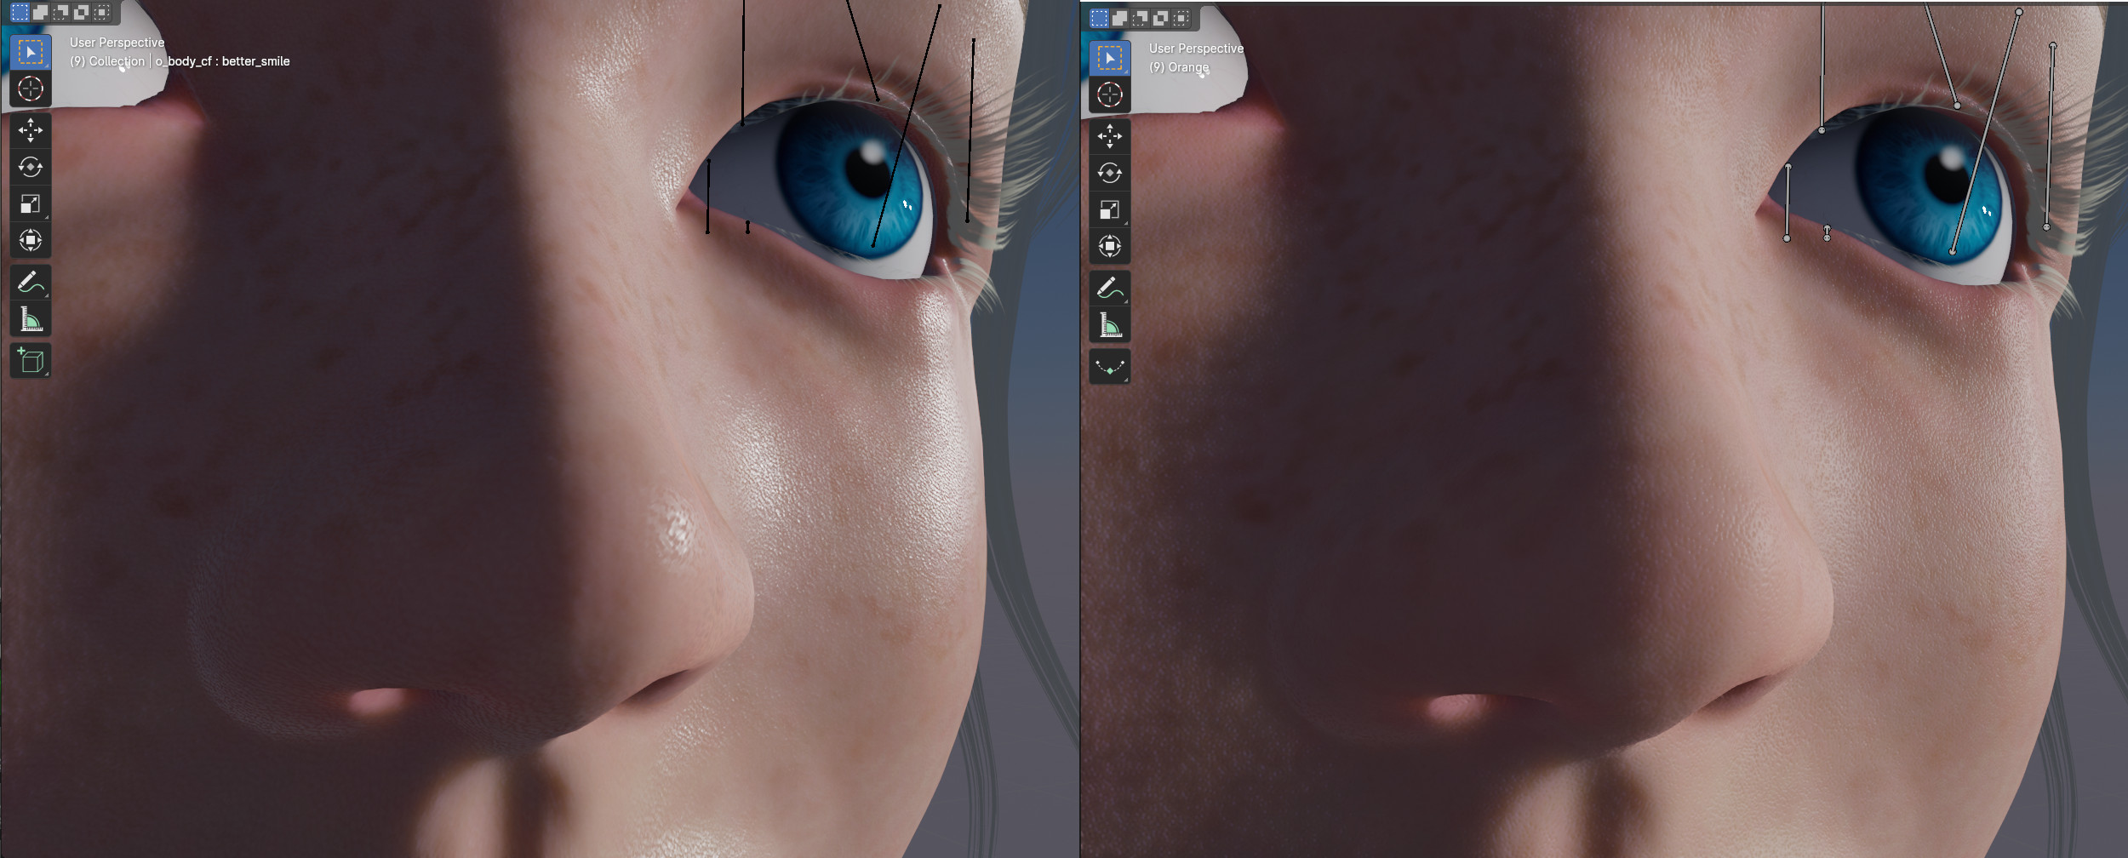Image resolution: width=2128 pixels, height=858 pixels.
Task: Select the Select Box tool in left viewport
Action: tap(31, 53)
